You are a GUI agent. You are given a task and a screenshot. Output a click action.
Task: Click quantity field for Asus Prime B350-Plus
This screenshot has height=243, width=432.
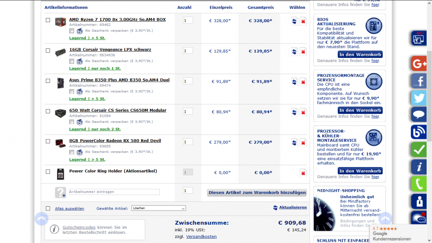(188, 81)
